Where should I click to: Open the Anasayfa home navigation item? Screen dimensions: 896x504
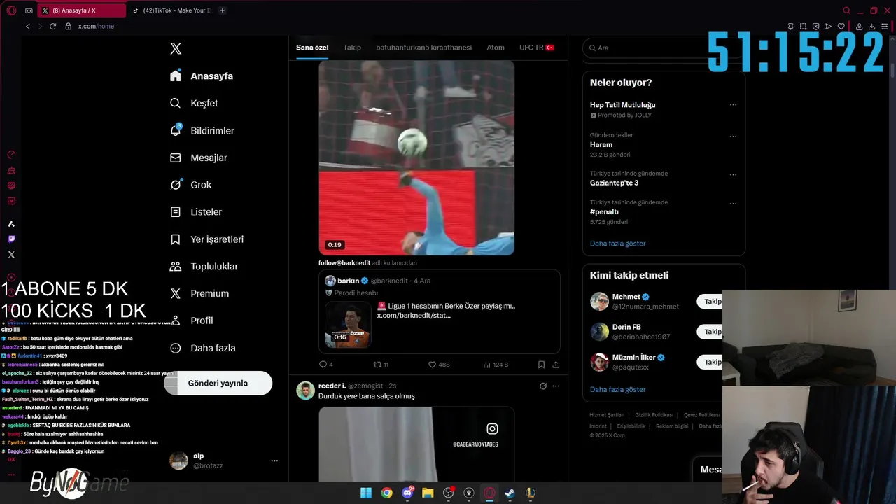click(202, 76)
